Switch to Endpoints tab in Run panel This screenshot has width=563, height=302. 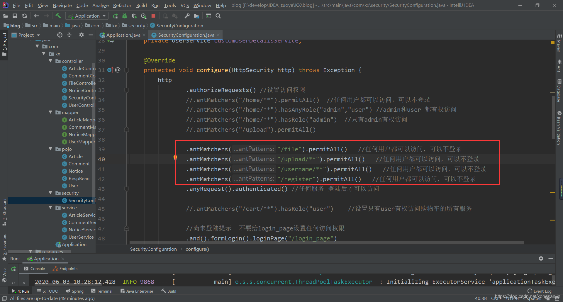click(x=65, y=269)
